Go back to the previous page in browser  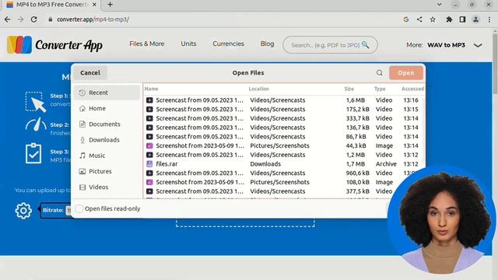(7, 19)
